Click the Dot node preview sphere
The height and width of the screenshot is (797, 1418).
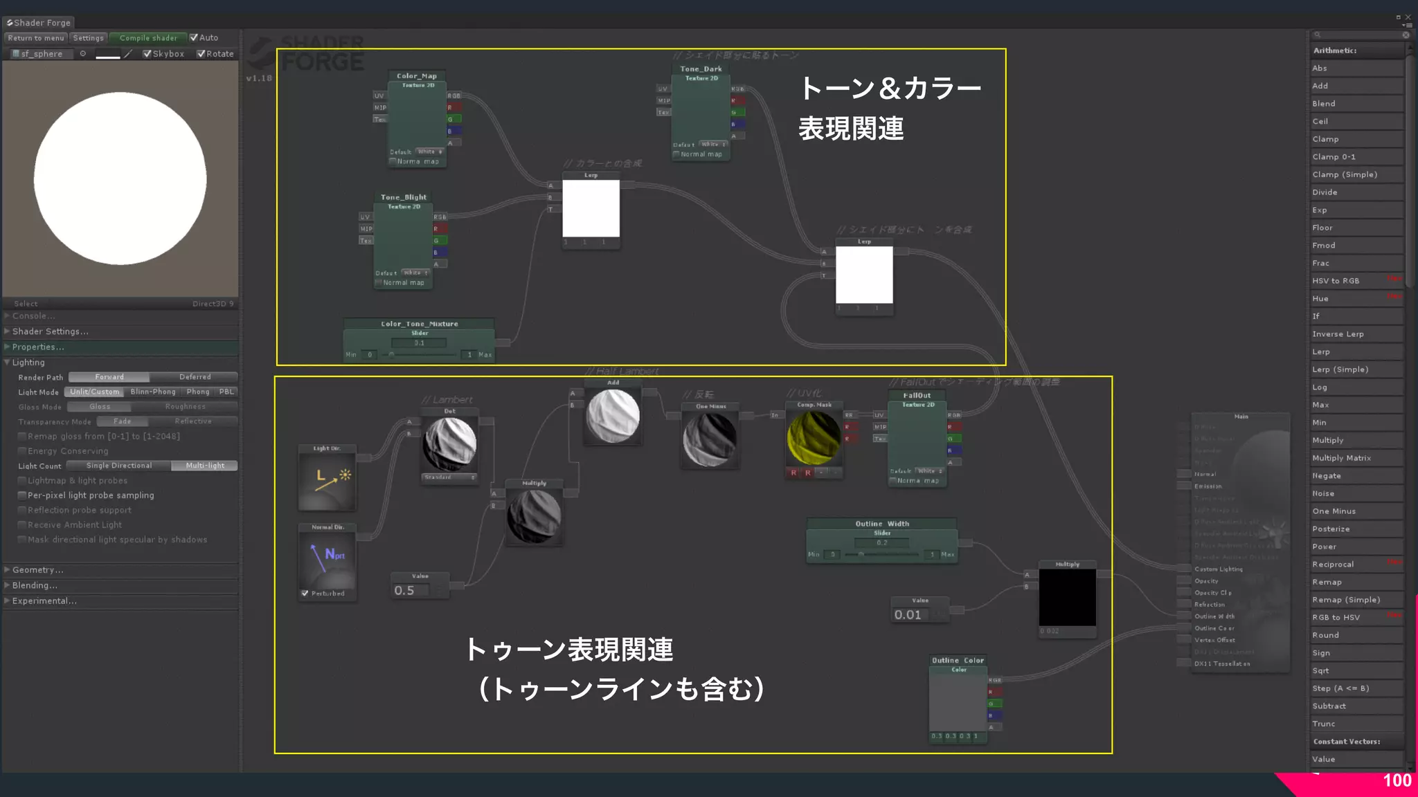[450, 443]
